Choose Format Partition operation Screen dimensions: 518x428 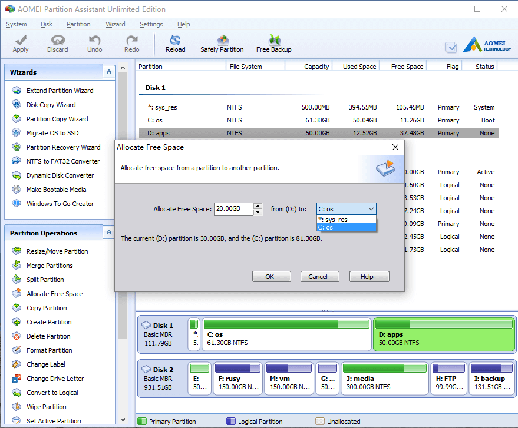pos(50,350)
